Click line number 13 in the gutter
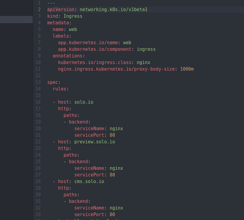This screenshot has height=220, width=244. (x=38, y=82)
